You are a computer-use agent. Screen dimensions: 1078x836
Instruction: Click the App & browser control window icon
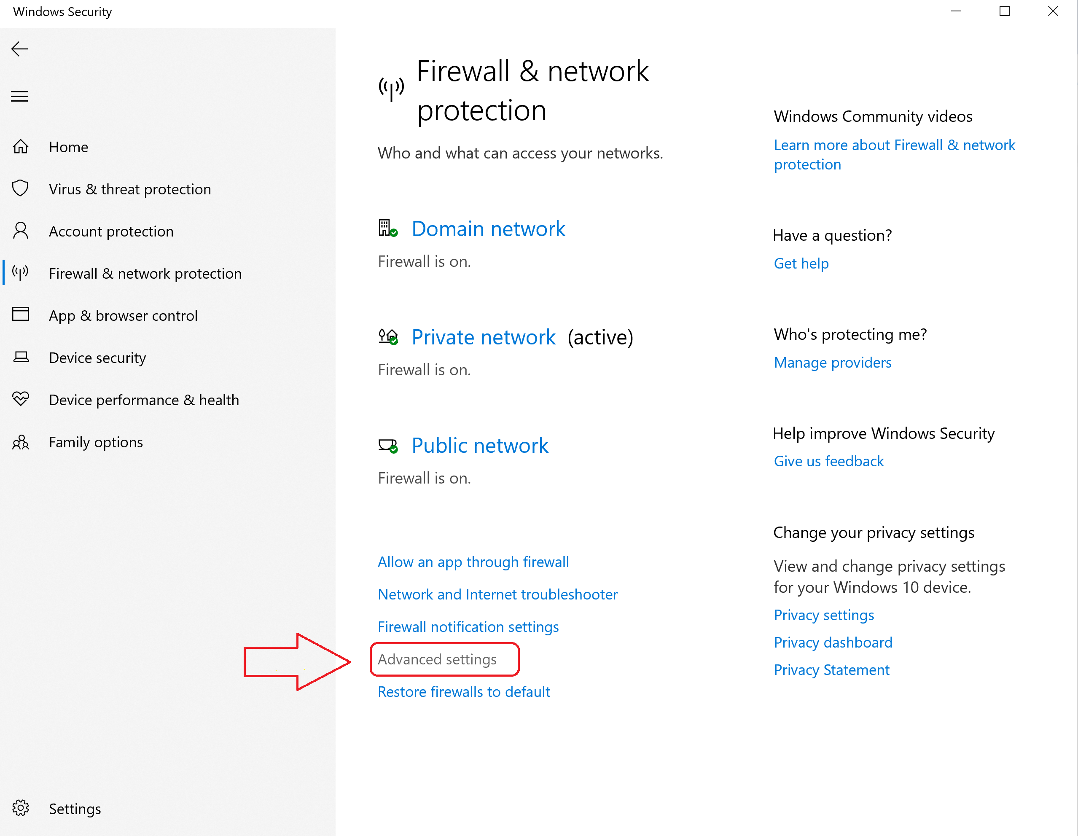[x=20, y=315]
